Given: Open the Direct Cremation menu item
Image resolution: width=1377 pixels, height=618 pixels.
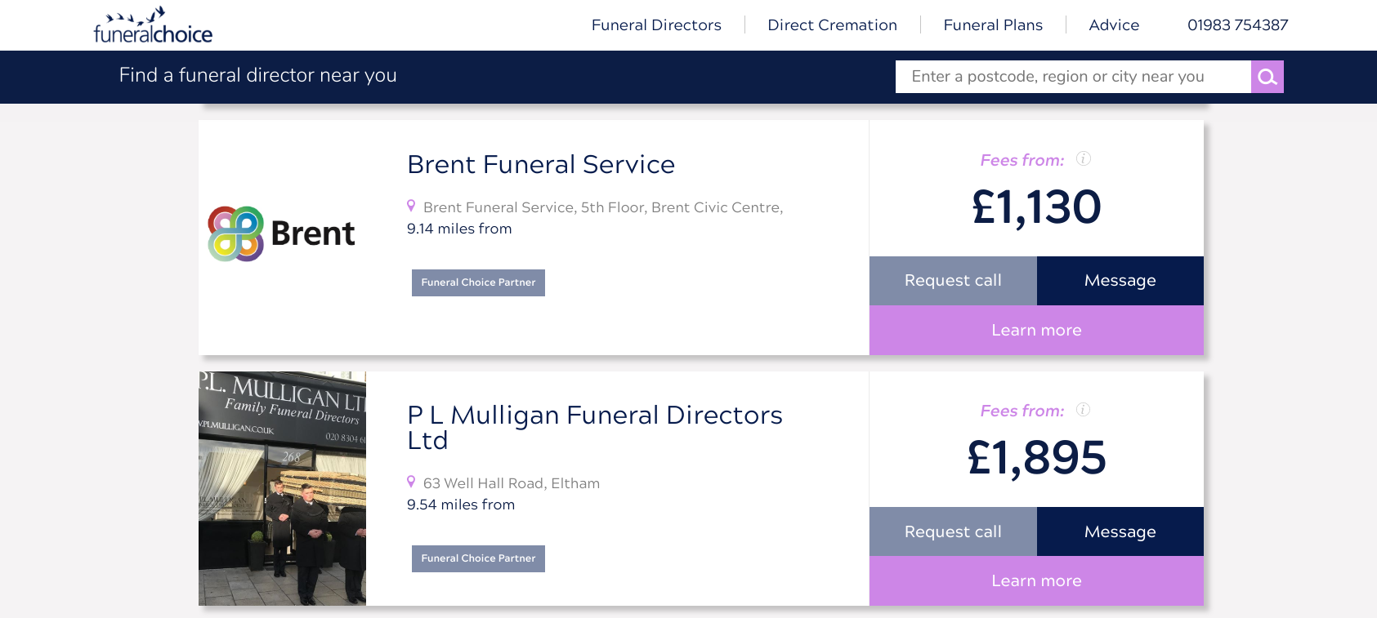Looking at the screenshot, I should point(832,25).
